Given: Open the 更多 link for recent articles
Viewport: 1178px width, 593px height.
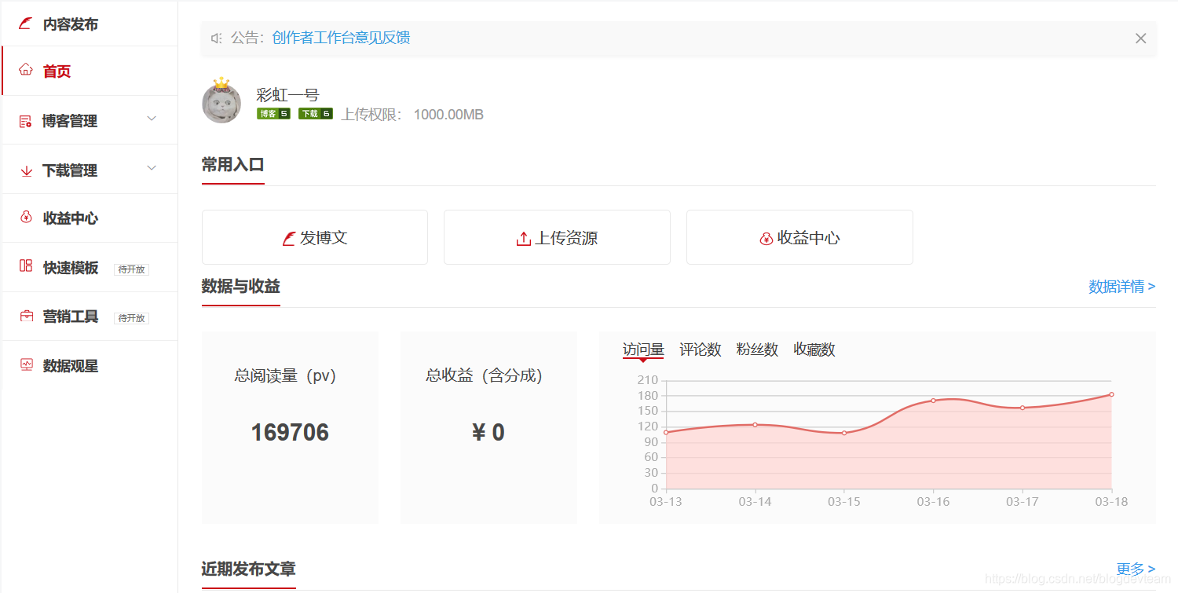Looking at the screenshot, I should click(1136, 569).
